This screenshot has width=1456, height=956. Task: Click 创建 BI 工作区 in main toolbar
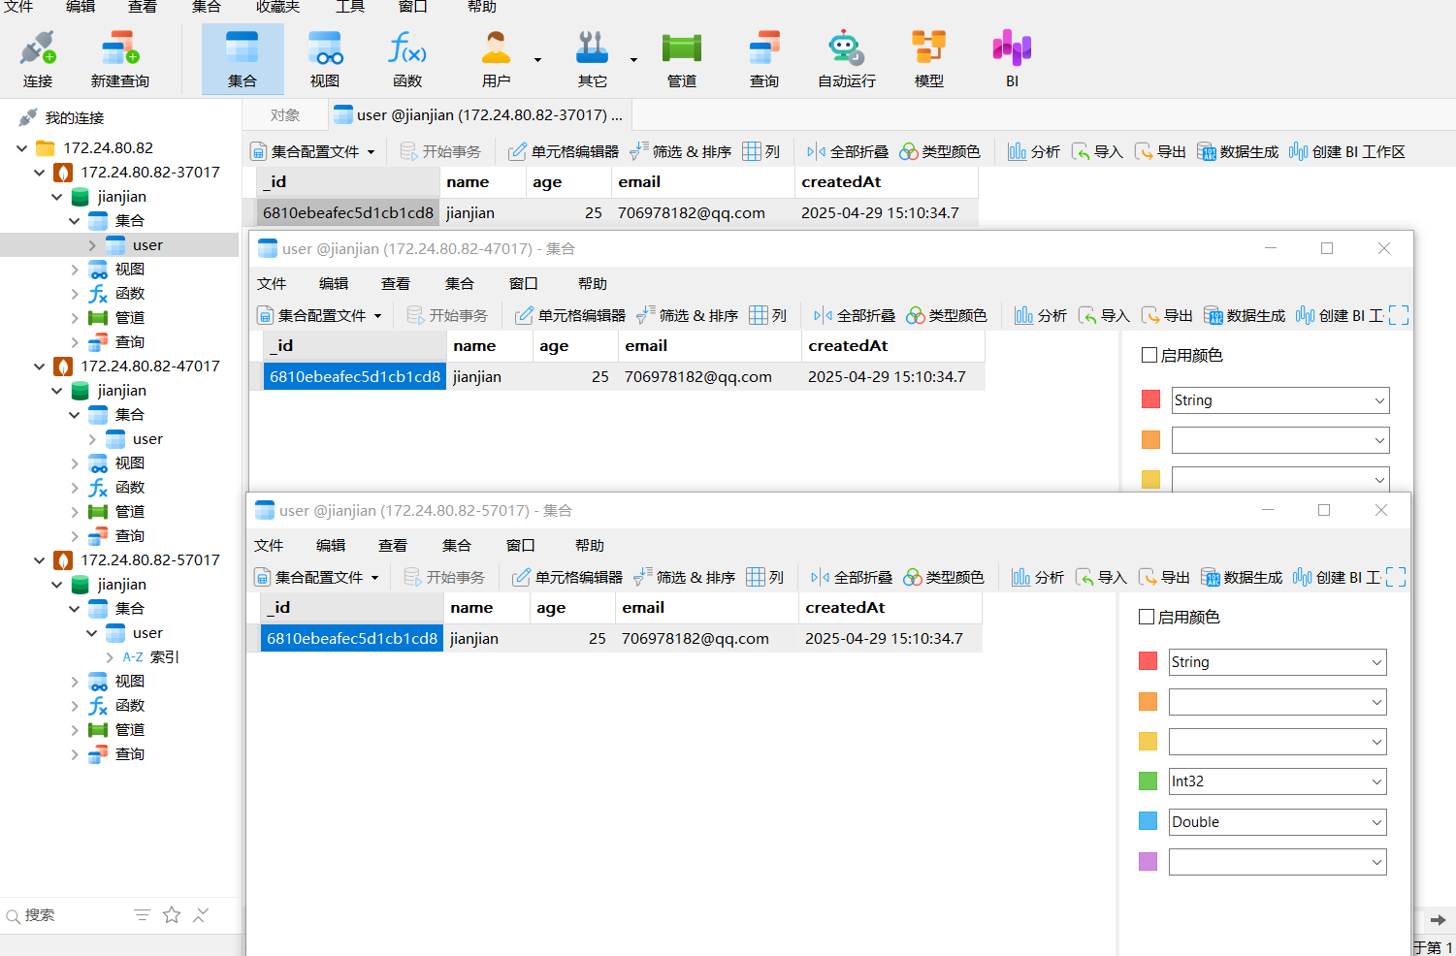point(1347,151)
